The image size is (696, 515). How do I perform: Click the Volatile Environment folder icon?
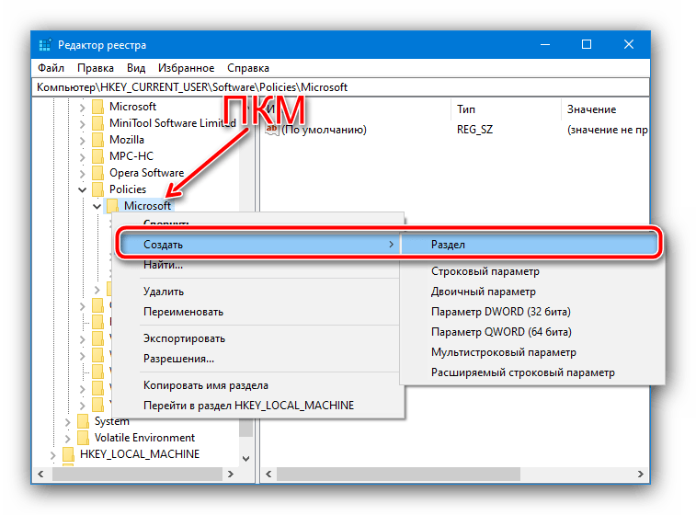coord(83,438)
